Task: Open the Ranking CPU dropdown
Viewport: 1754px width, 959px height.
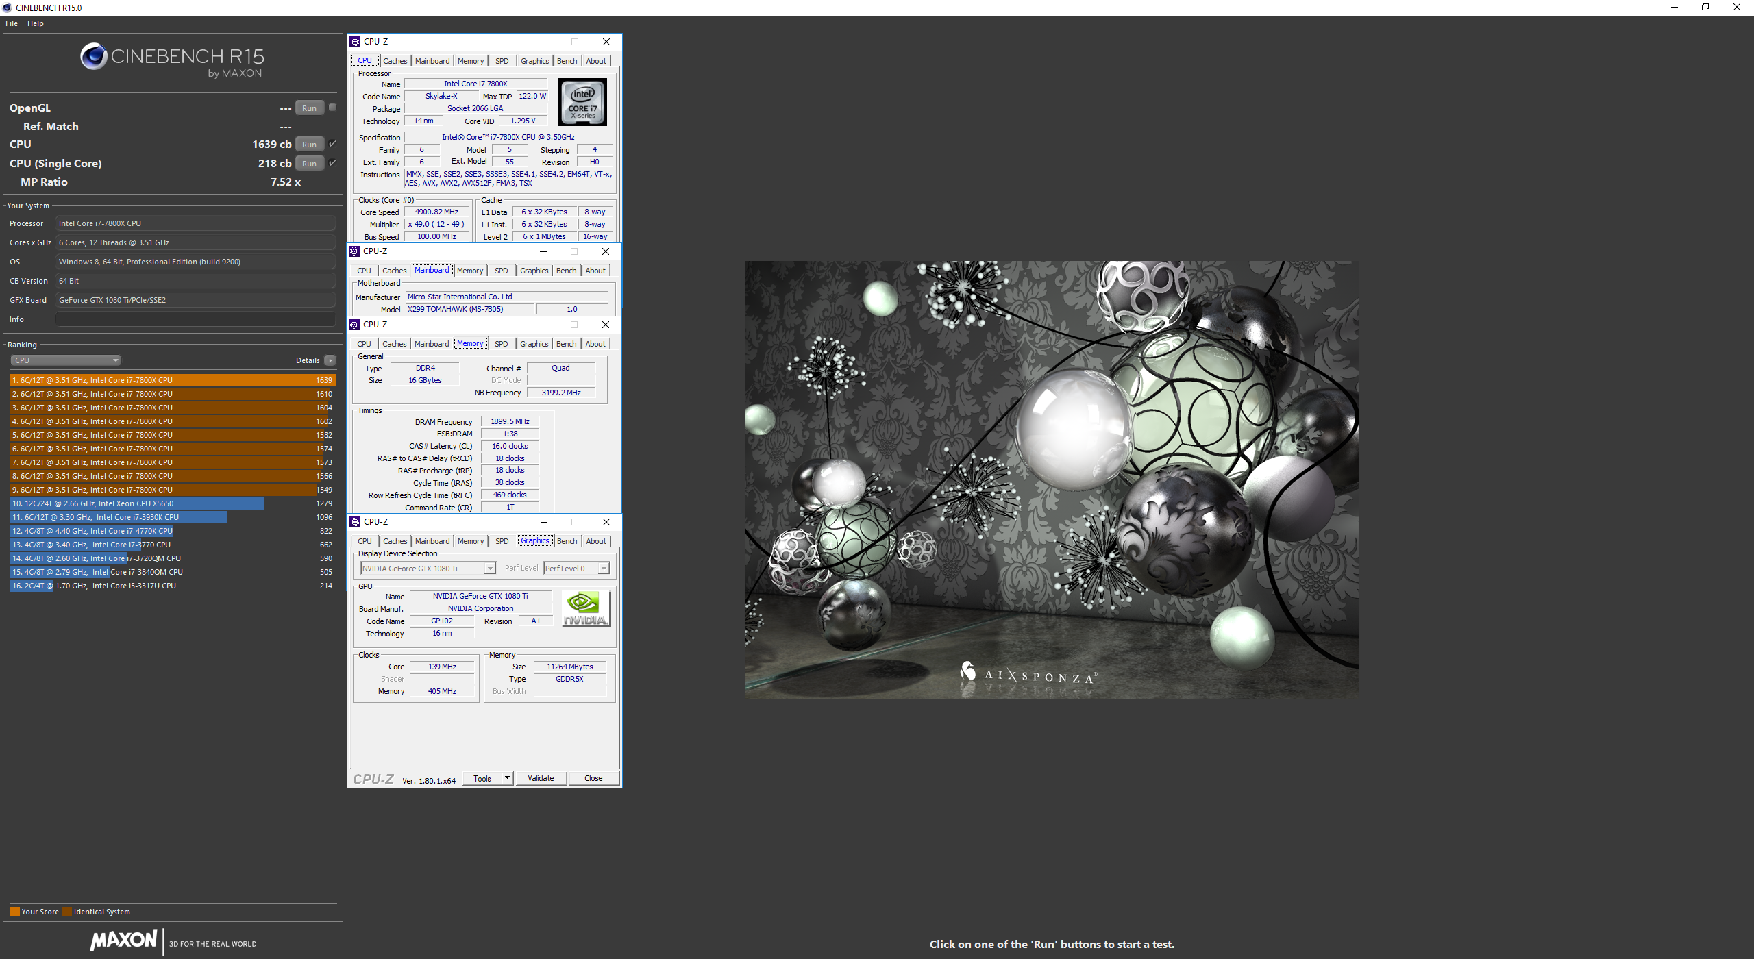Action: (66, 360)
